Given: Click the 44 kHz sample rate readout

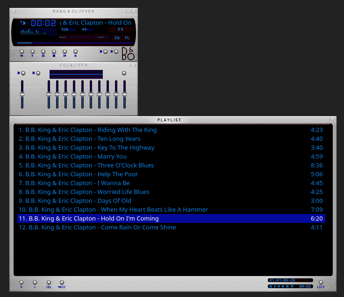Looking at the screenshot, I should (x=87, y=29).
